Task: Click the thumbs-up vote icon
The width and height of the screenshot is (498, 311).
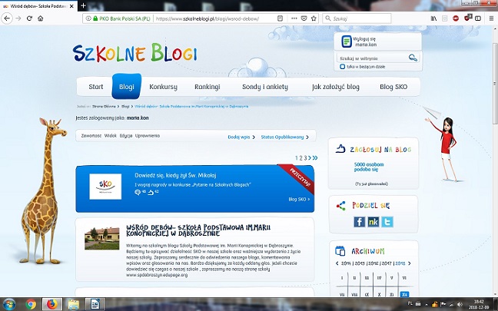Action: 340,149
